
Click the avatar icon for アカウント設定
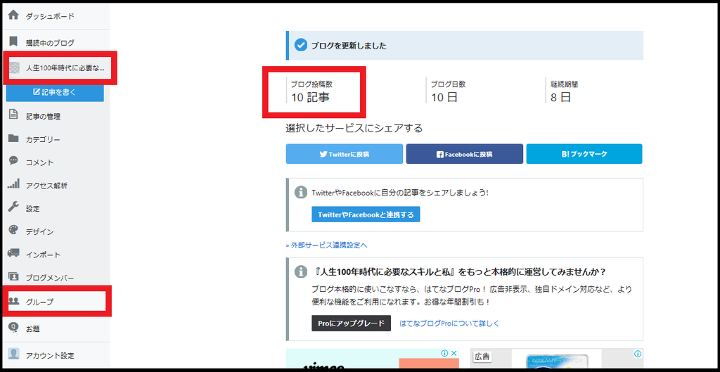[14, 354]
